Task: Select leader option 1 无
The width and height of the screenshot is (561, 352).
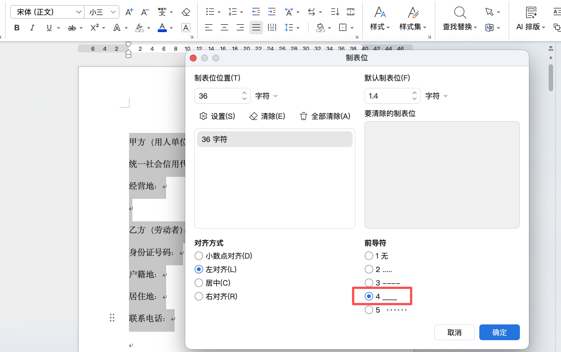Action: 376,256
